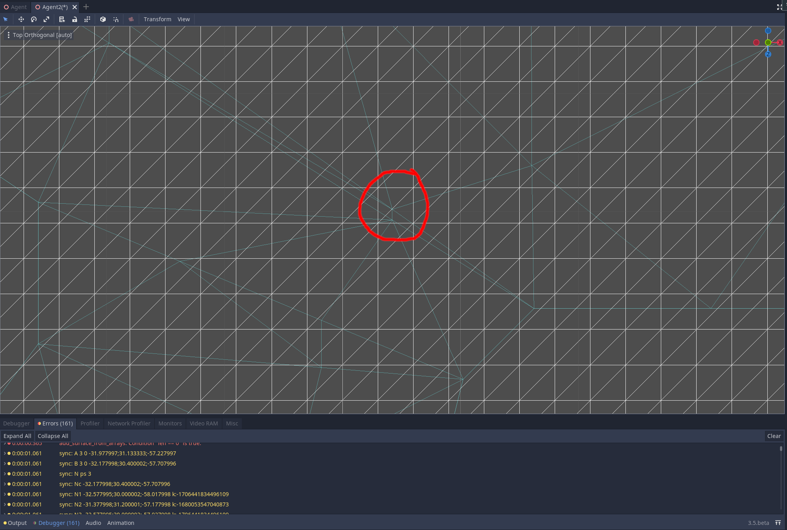Switch to the Profiler tab
787x530 pixels.
(90, 423)
